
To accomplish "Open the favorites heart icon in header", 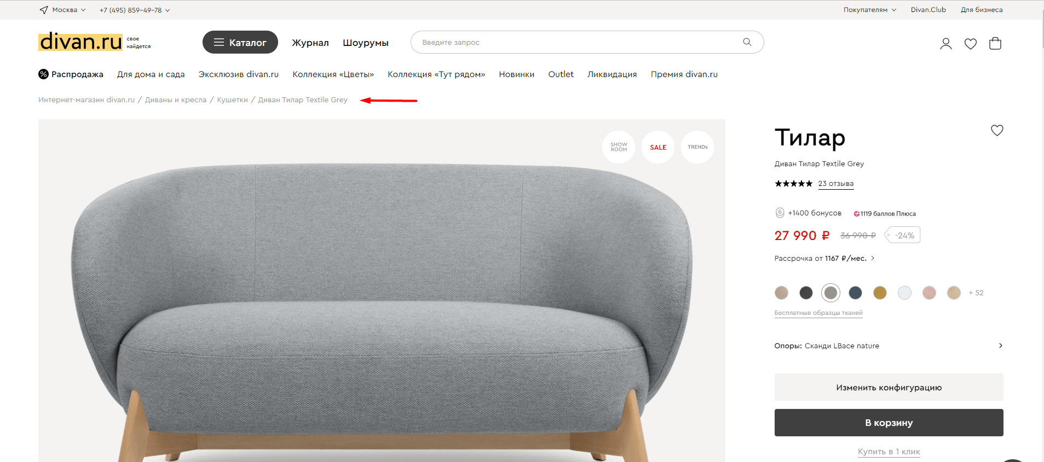I will click(x=970, y=44).
